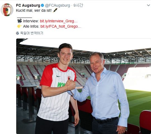Click the movie camera emoji icon
The image size is (151, 134).
click(x=20, y=21)
